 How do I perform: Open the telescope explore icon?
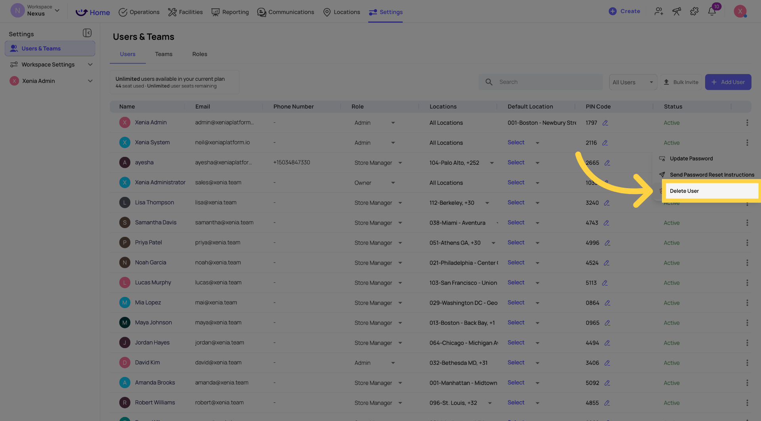677,11
